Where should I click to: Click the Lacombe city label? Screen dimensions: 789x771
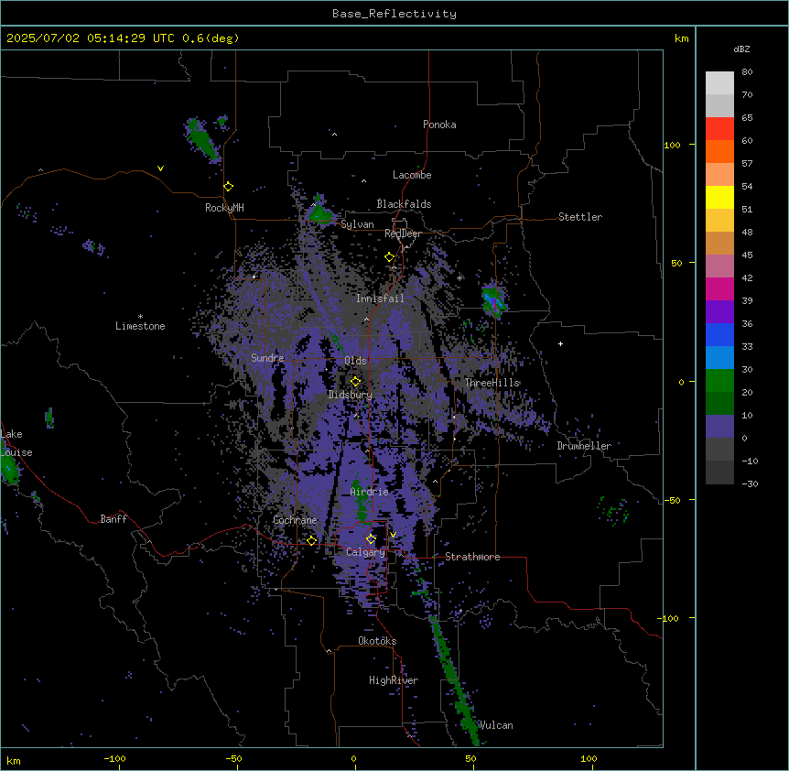[x=412, y=175]
